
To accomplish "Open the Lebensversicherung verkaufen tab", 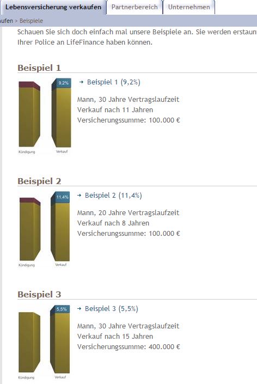I will click(53, 7).
